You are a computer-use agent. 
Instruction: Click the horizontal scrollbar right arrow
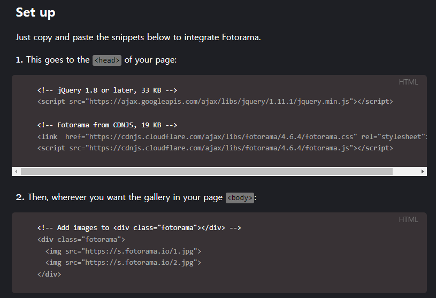coord(423,172)
